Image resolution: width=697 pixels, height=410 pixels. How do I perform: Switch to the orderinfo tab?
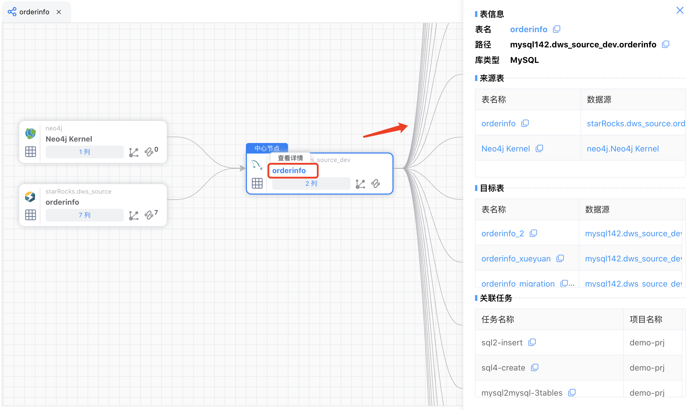(x=34, y=12)
